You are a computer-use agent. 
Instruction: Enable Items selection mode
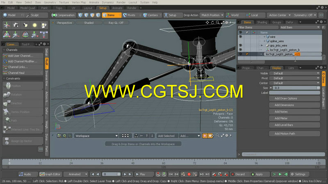point(111,15)
